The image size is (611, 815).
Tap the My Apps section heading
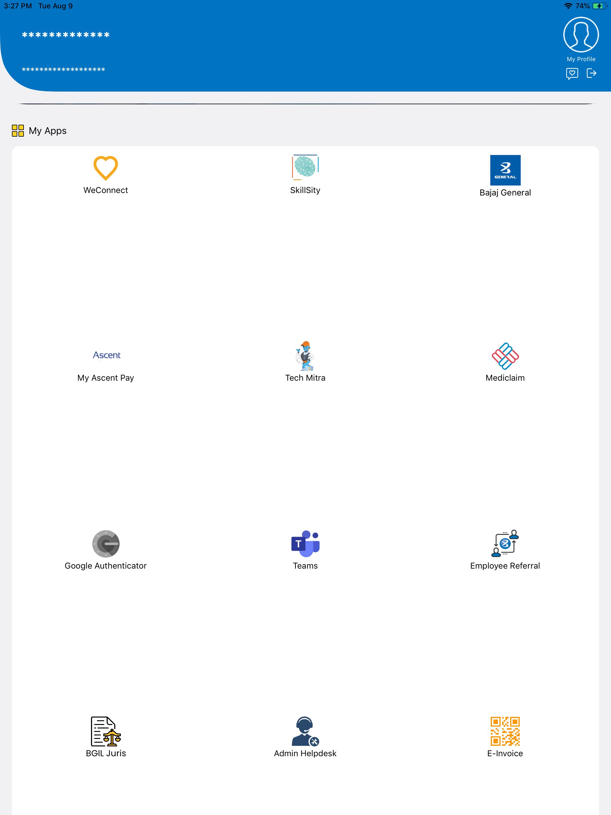click(47, 131)
